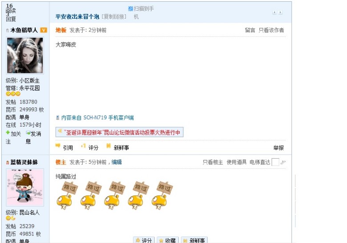Click 只看楼主 filter link
The width and height of the screenshot is (347, 243).
(x=213, y=162)
